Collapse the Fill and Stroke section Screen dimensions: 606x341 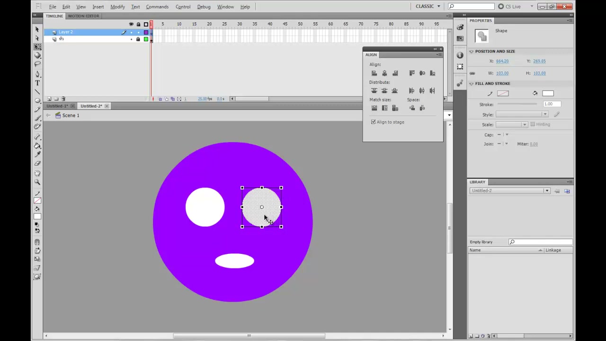[x=472, y=83]
